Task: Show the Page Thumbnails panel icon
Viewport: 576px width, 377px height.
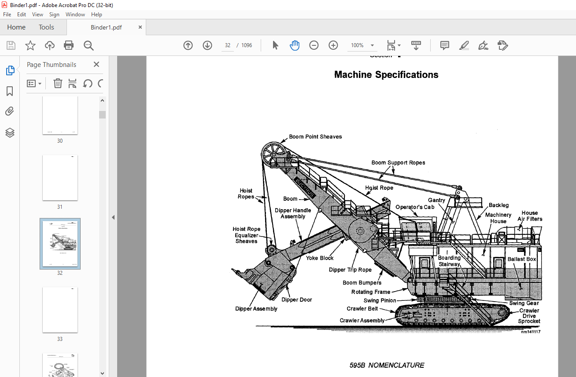Action: click(10, 70)
